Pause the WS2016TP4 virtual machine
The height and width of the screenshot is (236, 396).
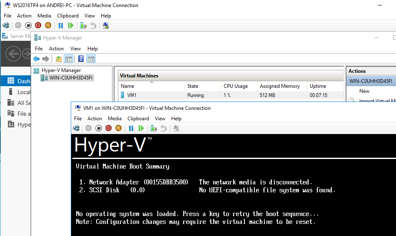point(61,25)
